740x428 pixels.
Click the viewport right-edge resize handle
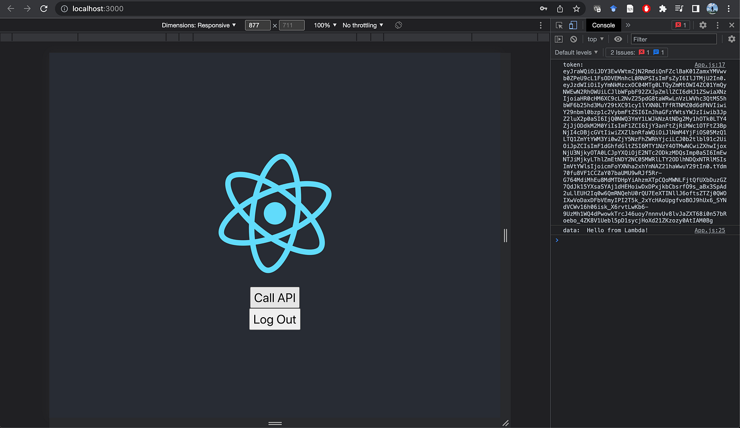(505, 235)
